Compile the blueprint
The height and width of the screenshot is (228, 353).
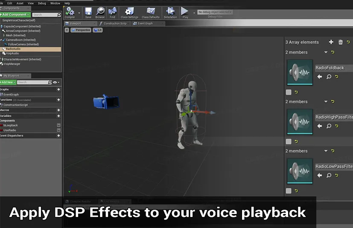coord(70,13)
